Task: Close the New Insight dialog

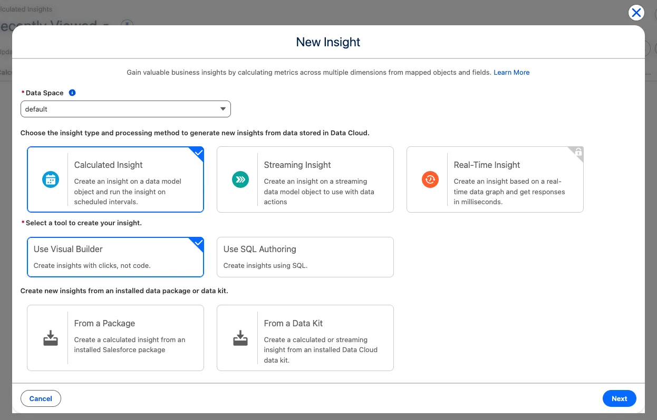Action: (636, 13)
